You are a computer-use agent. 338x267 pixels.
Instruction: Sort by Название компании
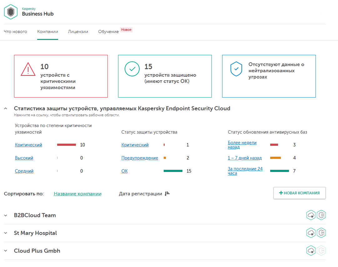pyautogui.click(x=77, y=194)
